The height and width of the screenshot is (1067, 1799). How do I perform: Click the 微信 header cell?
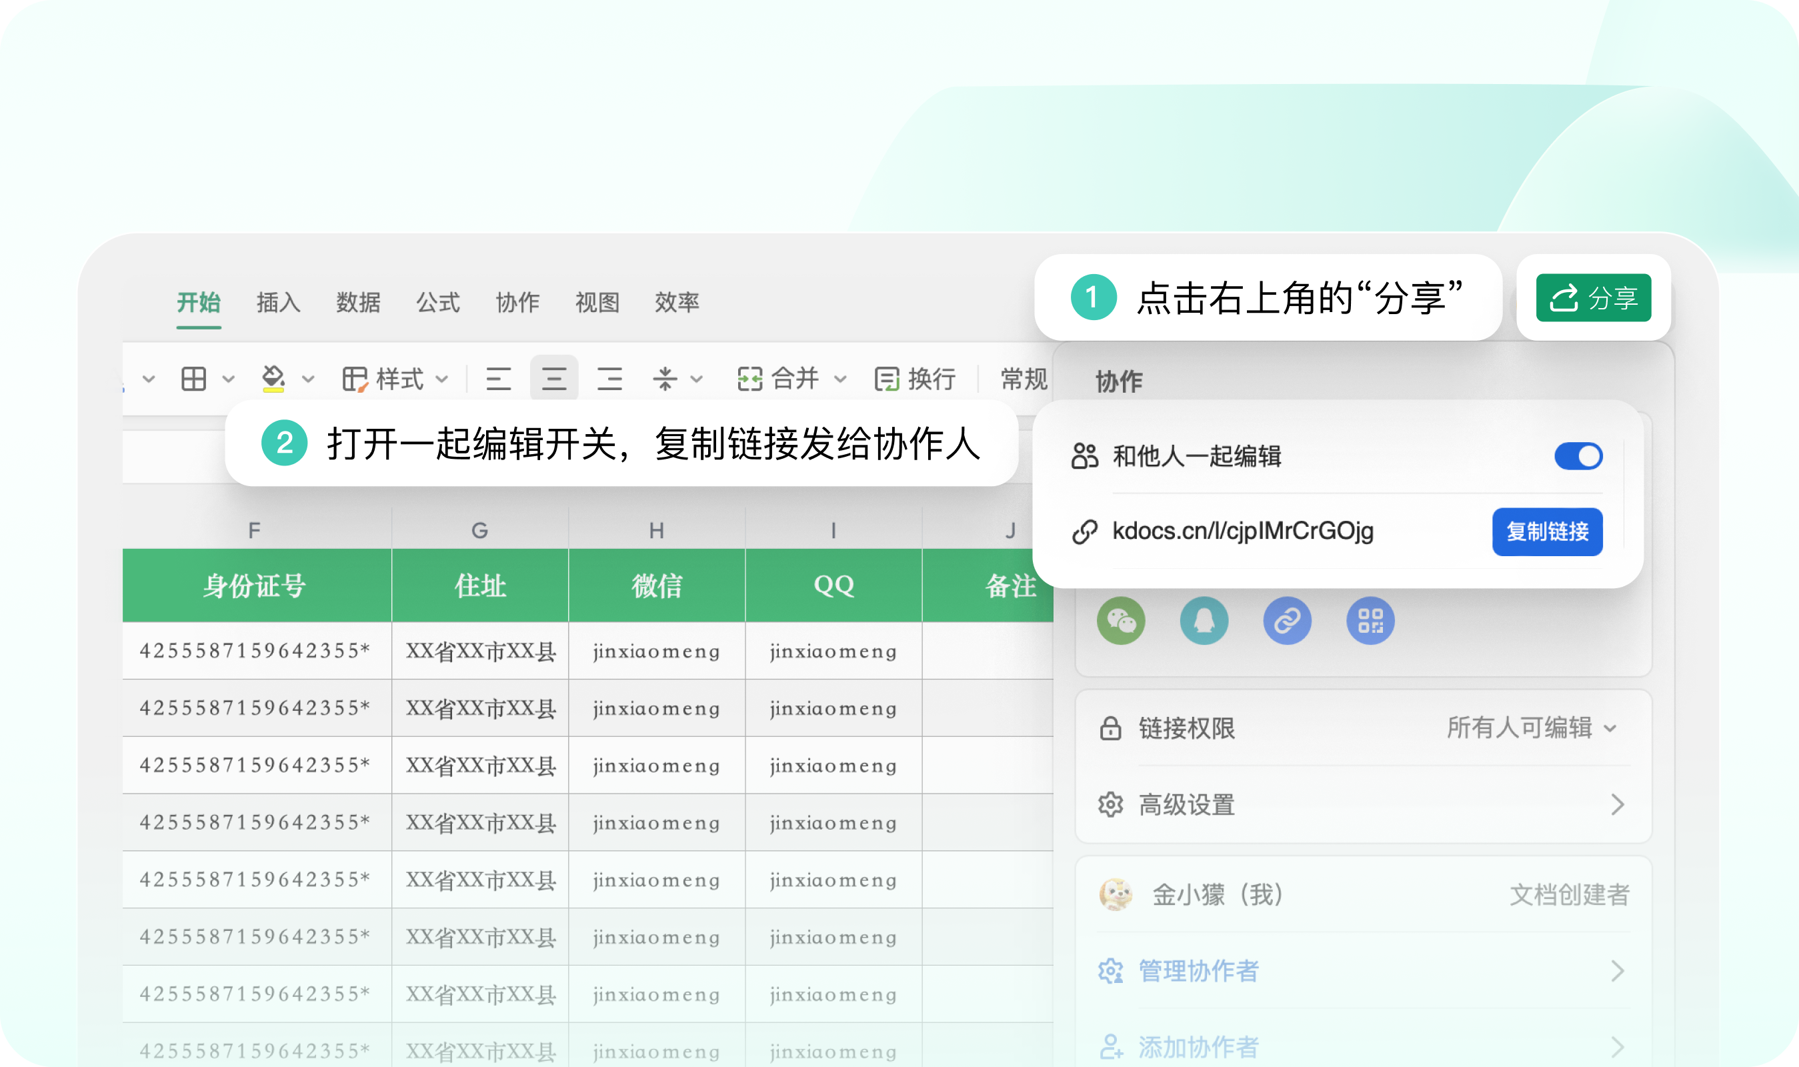click(x=656, y=586)
